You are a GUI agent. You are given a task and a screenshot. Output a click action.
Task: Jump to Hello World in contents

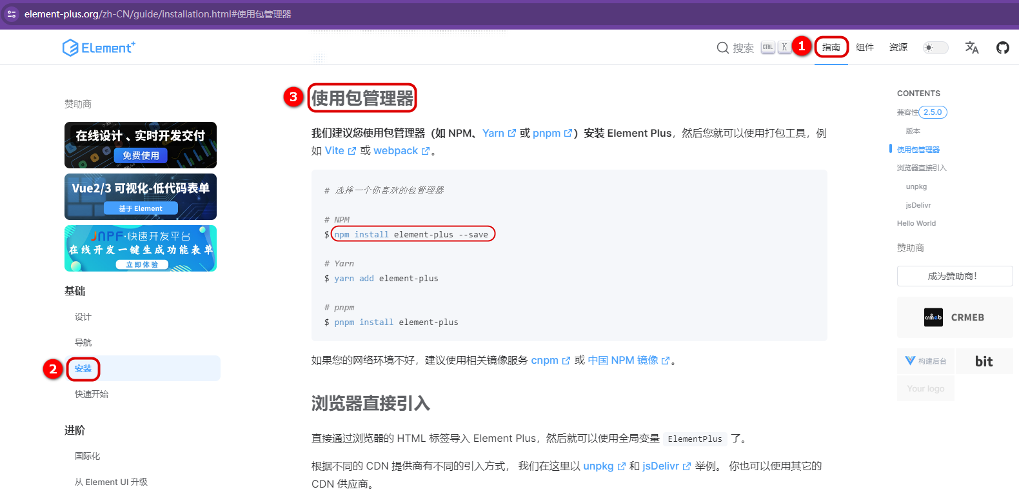coord(916,223)
